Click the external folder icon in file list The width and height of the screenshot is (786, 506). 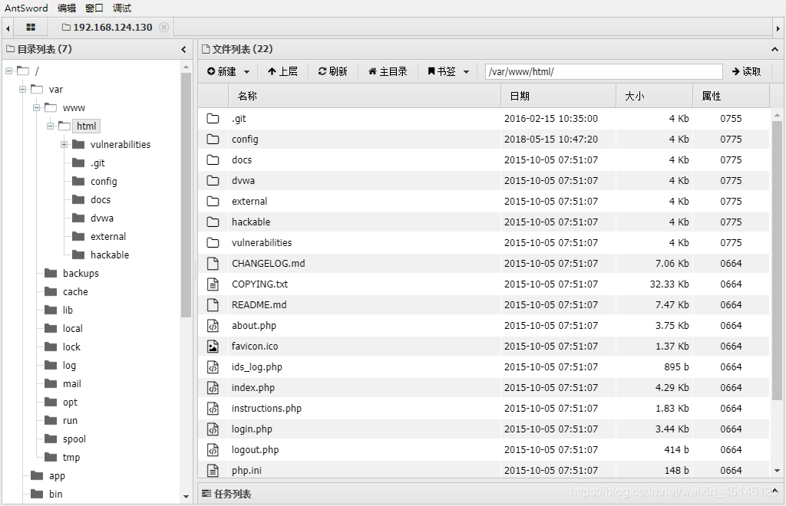pos(213,201)
